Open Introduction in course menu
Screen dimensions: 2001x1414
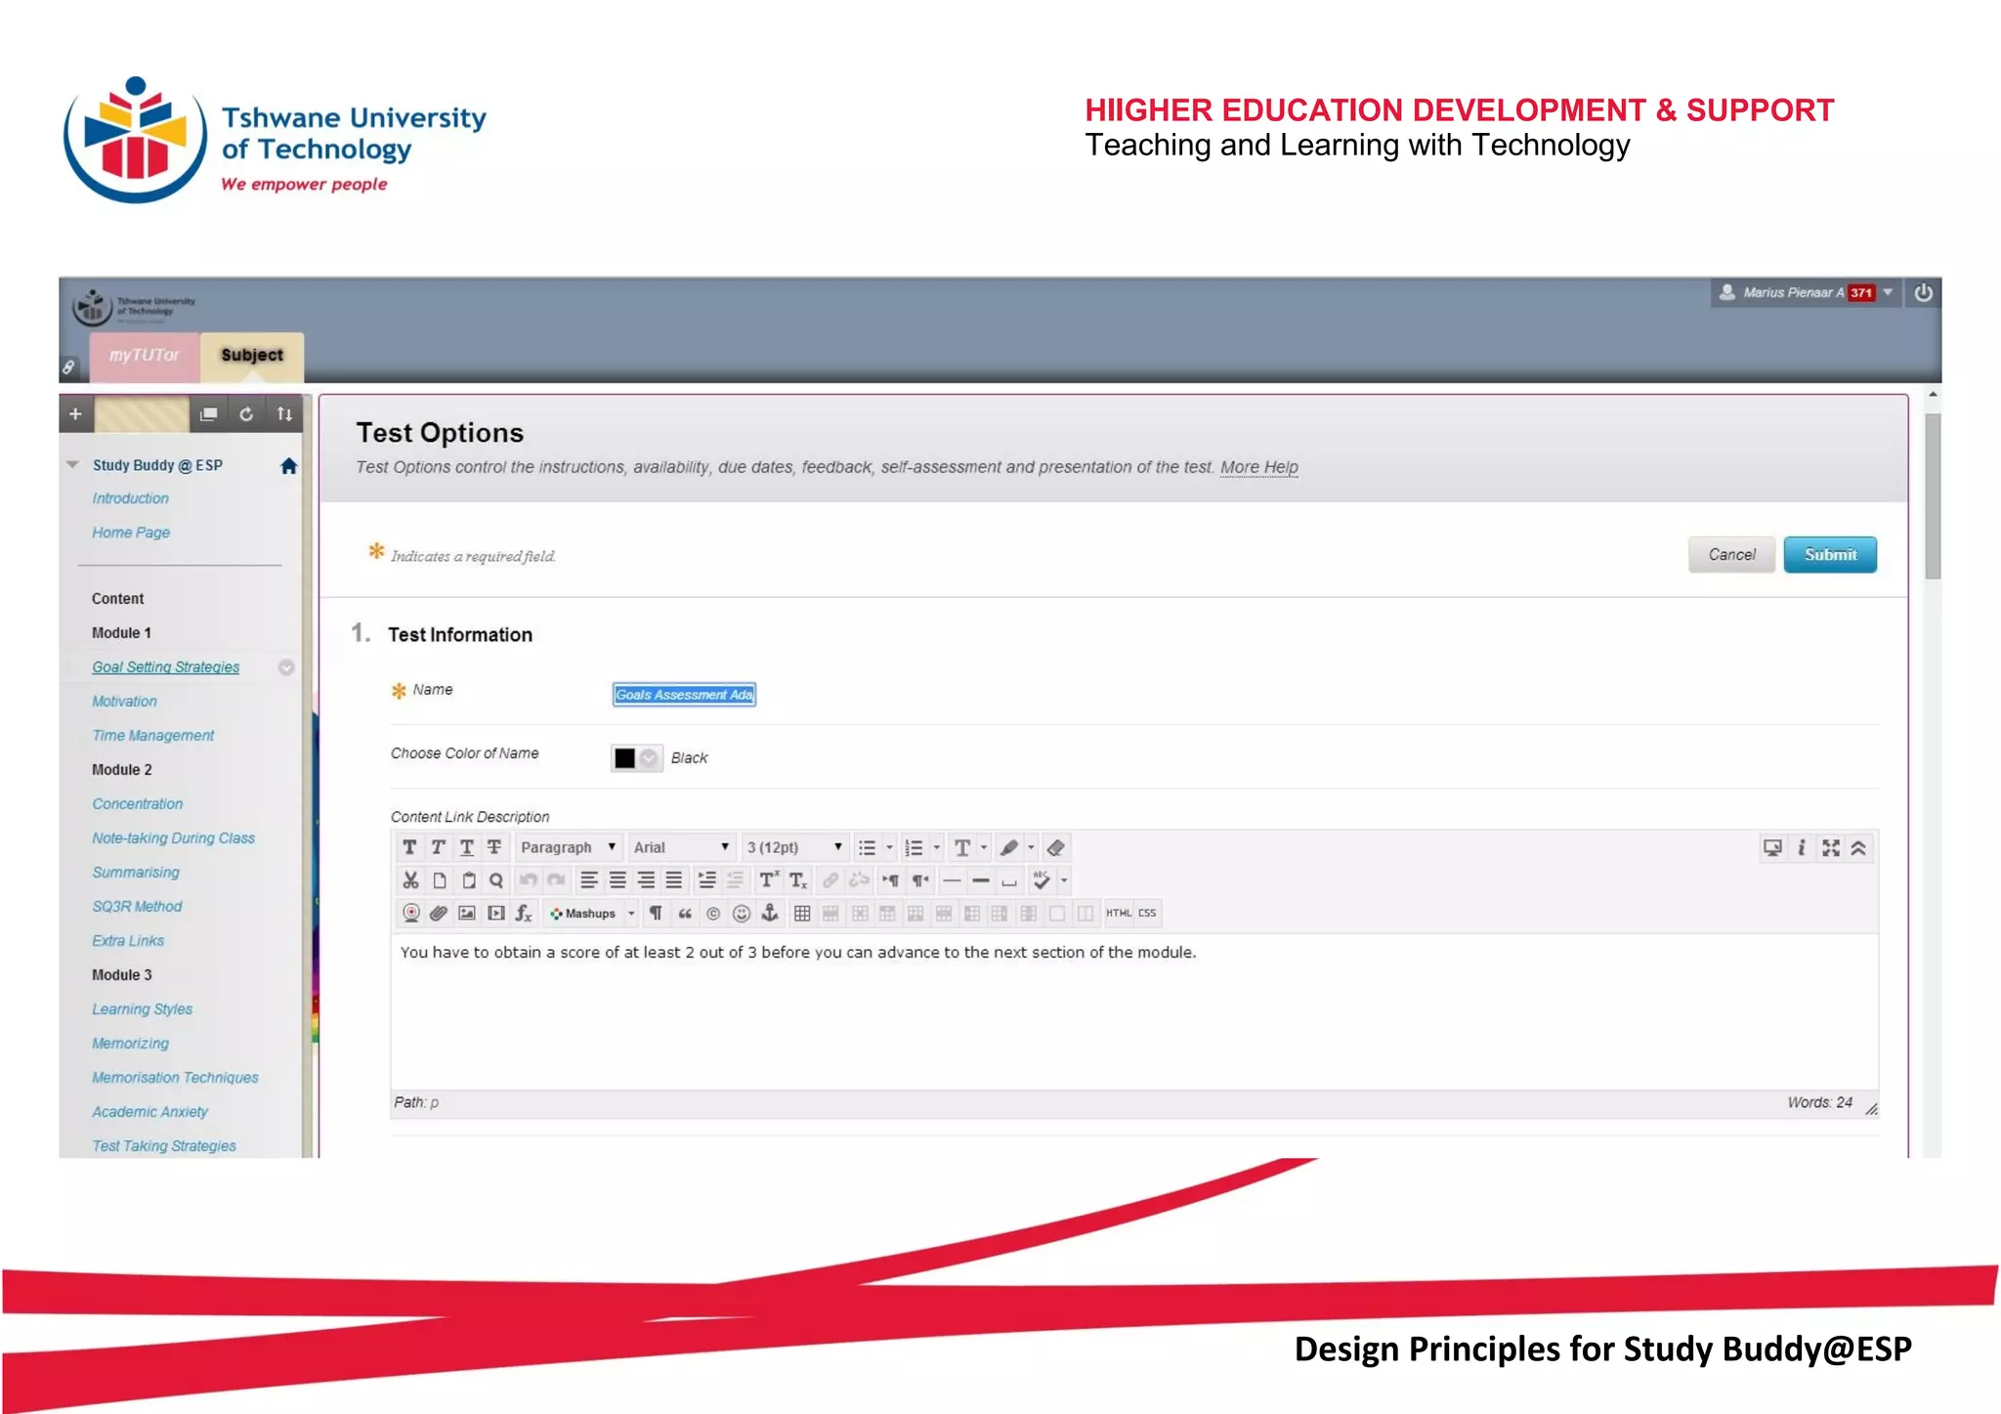[x=130, y=498]
